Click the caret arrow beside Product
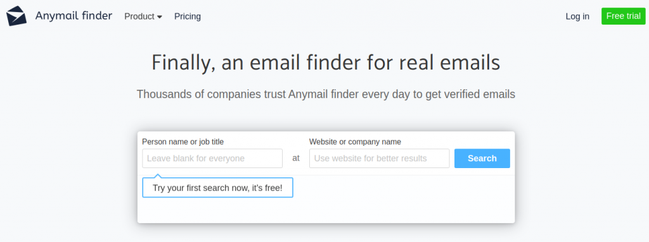Viewport: 649px width, 242px height. [x=160, y=17]
